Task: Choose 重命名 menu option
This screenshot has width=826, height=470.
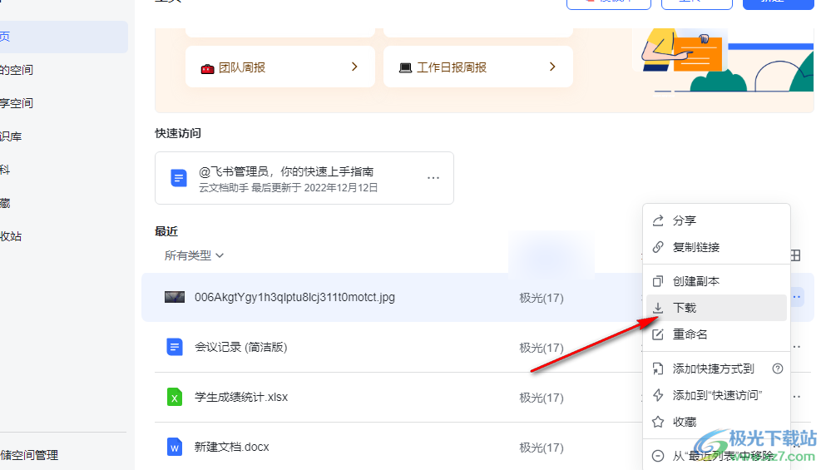Action: (716, 334)
